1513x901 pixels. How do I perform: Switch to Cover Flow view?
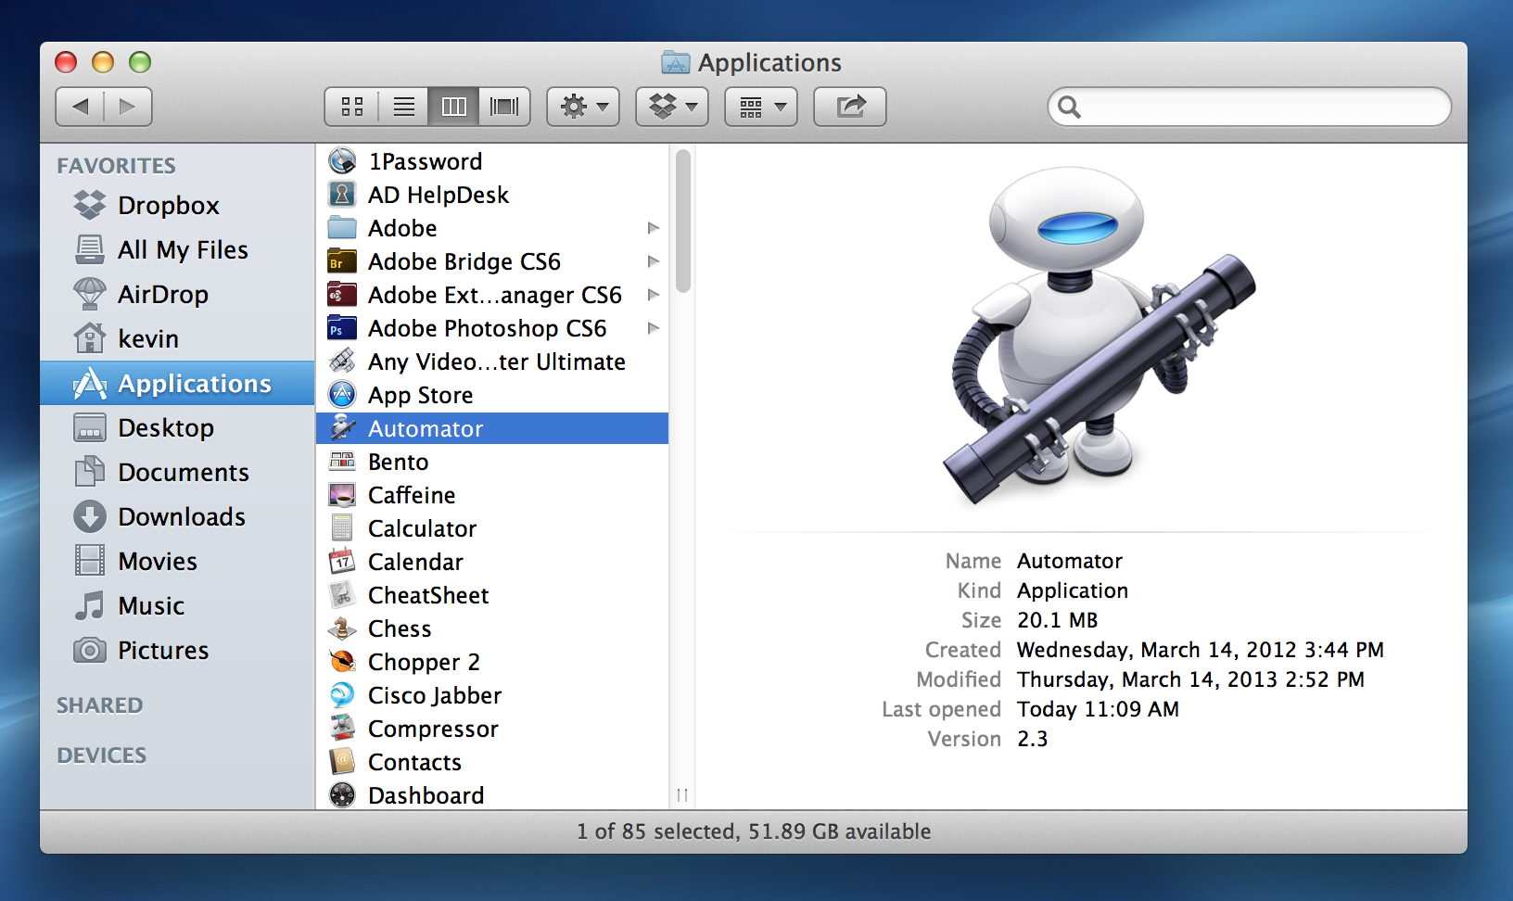504,107
